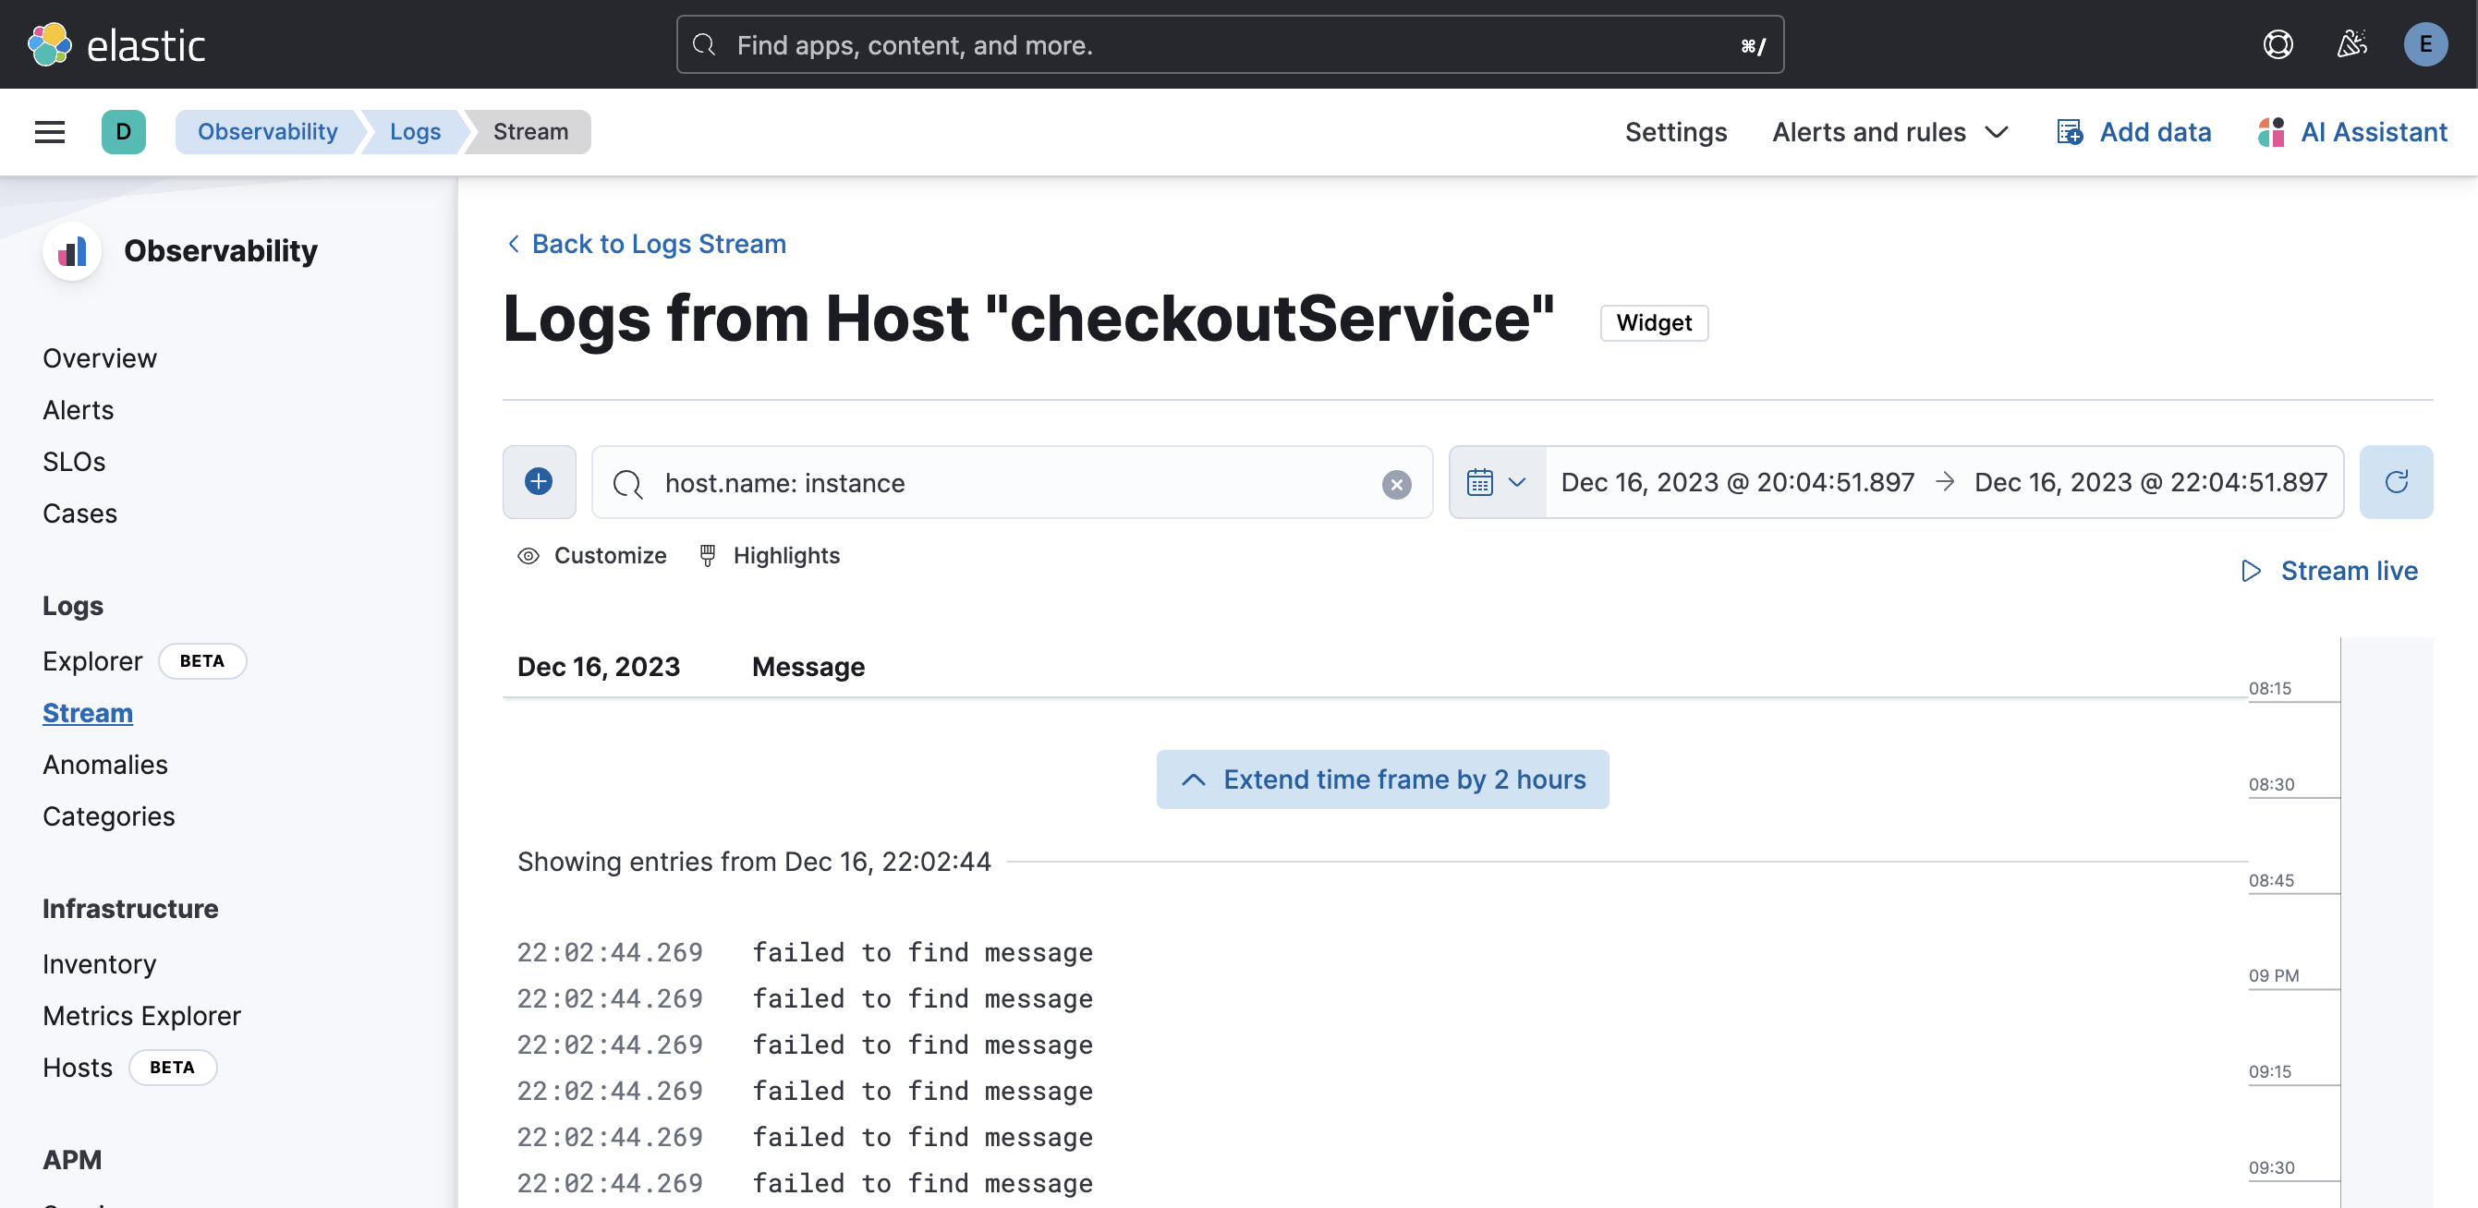Image resolution: width=2478 pixels, height=1208 pixels.
Task: Click the Dec 16, 2023 column header
Action: click(599, 667)
